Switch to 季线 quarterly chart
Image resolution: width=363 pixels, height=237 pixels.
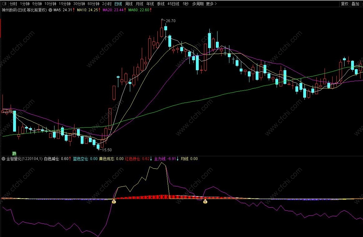pos(161,4)
